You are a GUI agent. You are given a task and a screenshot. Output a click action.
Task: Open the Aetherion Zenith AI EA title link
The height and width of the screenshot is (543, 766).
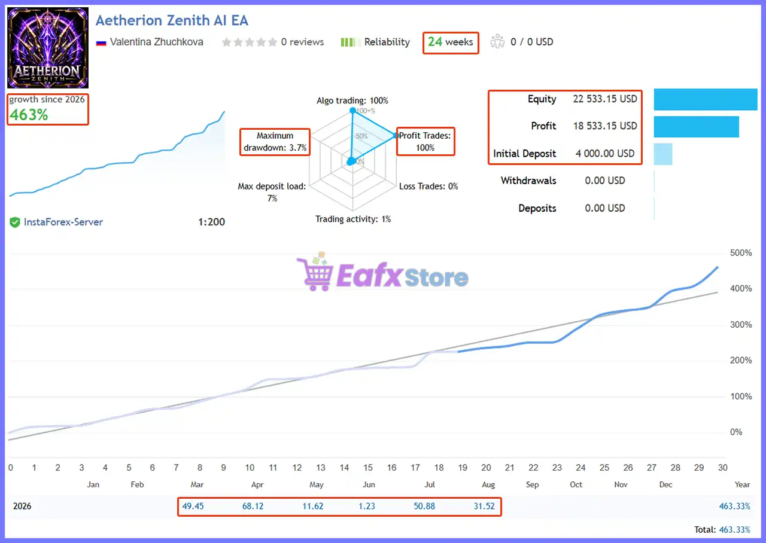172,20
